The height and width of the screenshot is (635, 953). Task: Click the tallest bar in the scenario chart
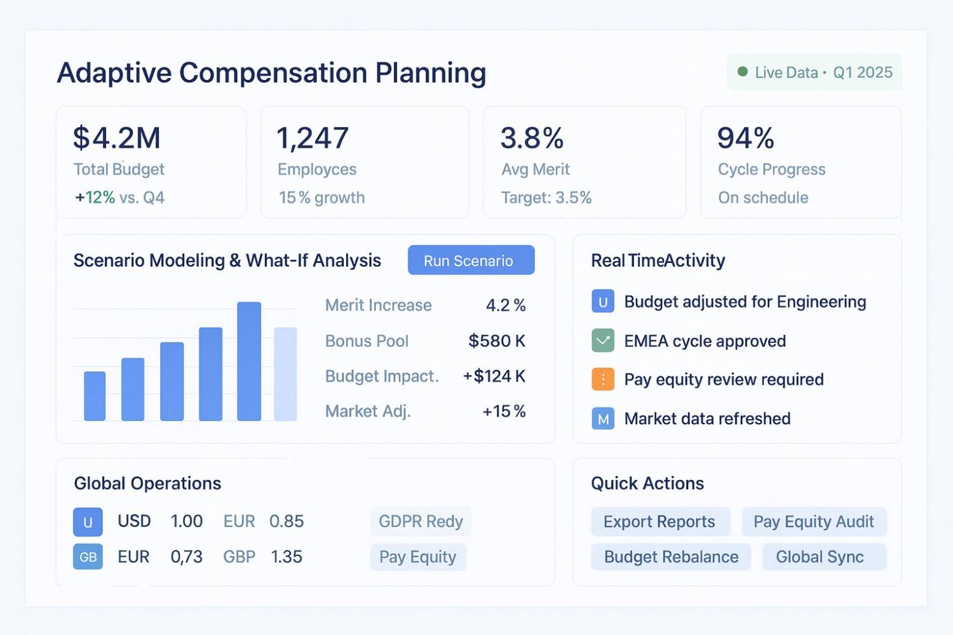click(x=249, y=361)
